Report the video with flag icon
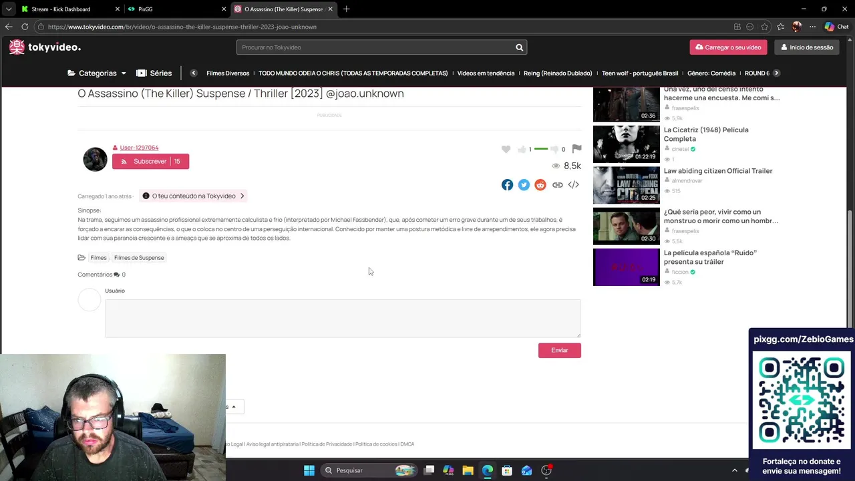This screenshot has height=481, width=855. point(576,148)
